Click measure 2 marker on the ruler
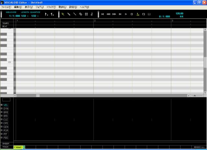207x150 pixels. click(x=95, y=21)
